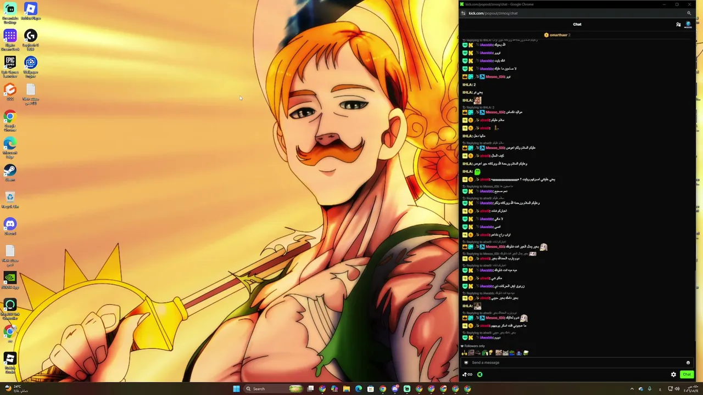The width and height of the screenshot is (703, 395).
Task: Click the omarthaer top gifter name
Action: [559, 35]
